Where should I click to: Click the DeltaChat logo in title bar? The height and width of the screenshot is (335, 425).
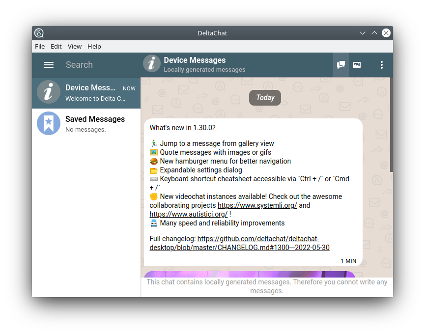(x=39, y=33)
